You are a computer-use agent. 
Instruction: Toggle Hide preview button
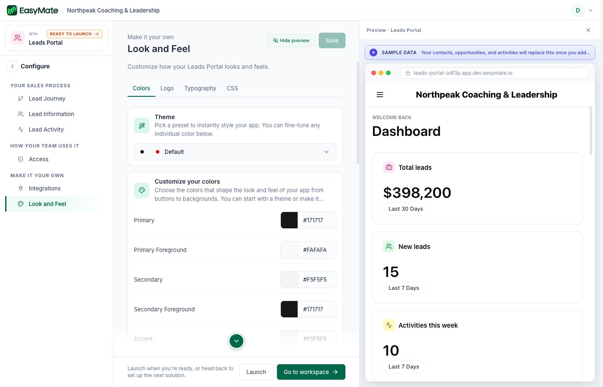coord(291,40)
